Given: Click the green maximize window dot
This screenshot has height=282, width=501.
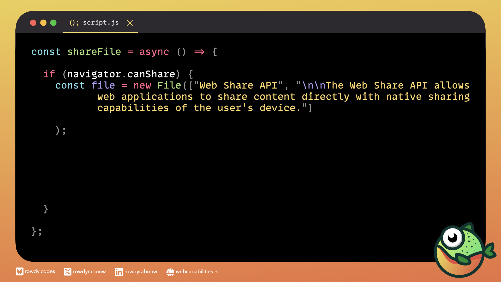Looking at the screenshot, I should coord(53,23).
